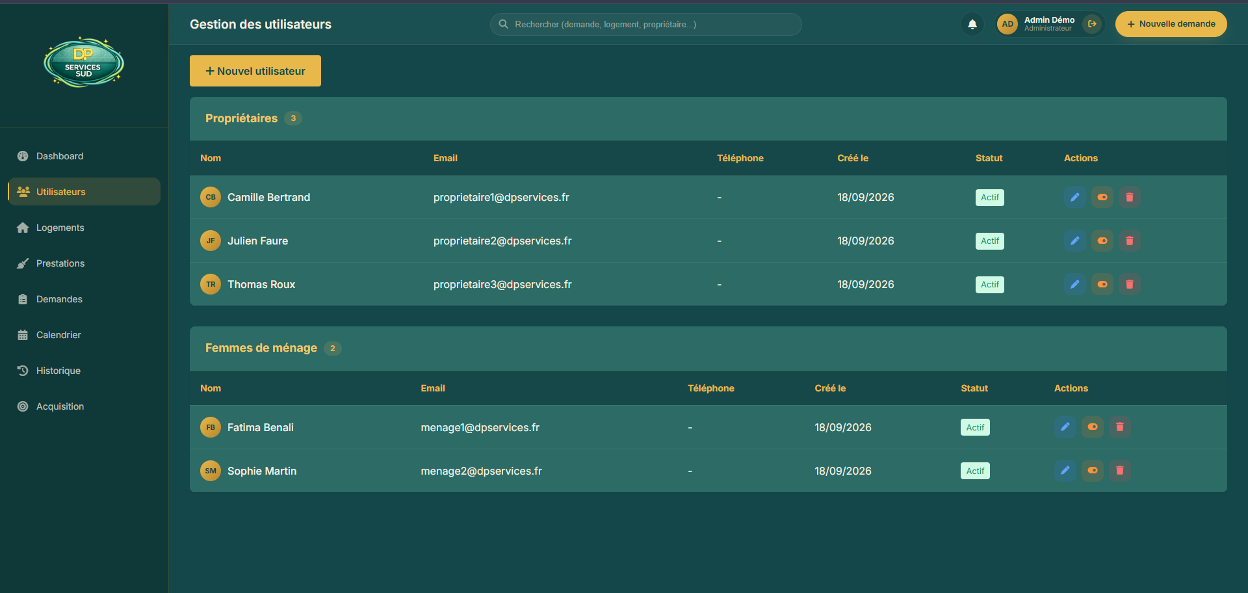Open the Dashboard menu item
Screen dimensions: 1248x593
(x=84, y=156)
